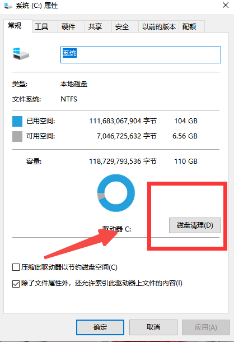Click the 文件系统: label
The width and height of the screenshot is (234, 342).
[26, 99]
